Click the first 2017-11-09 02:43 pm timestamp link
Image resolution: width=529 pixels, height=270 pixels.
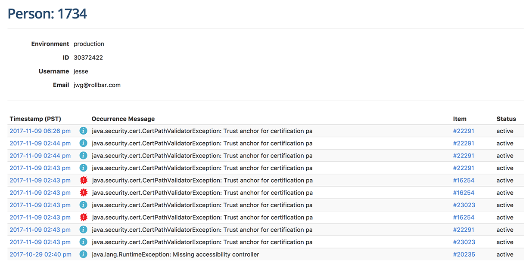tap(40, 168)
